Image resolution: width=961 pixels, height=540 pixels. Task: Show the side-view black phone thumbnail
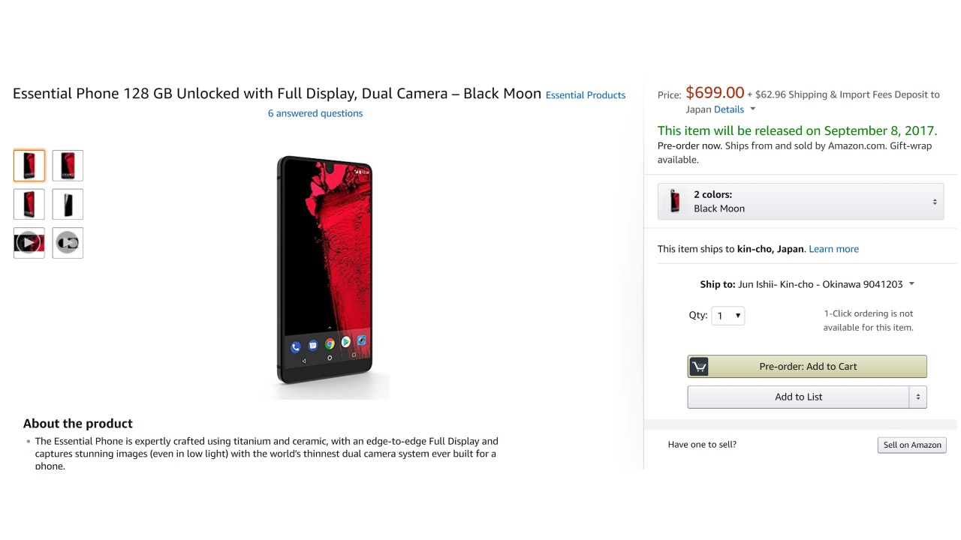point(68,204)
